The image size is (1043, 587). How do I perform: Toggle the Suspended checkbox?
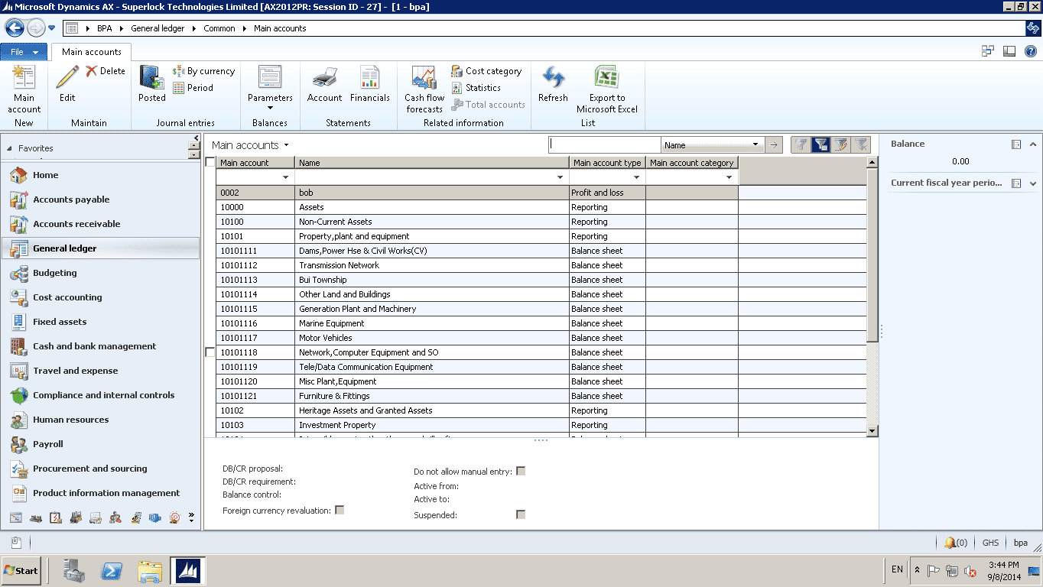[521, 514]
